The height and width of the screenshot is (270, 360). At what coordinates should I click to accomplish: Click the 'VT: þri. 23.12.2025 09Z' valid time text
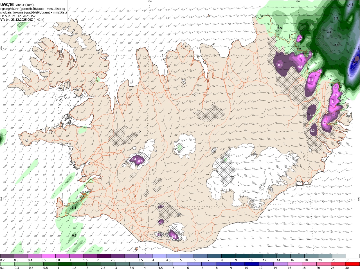(17, 20)
